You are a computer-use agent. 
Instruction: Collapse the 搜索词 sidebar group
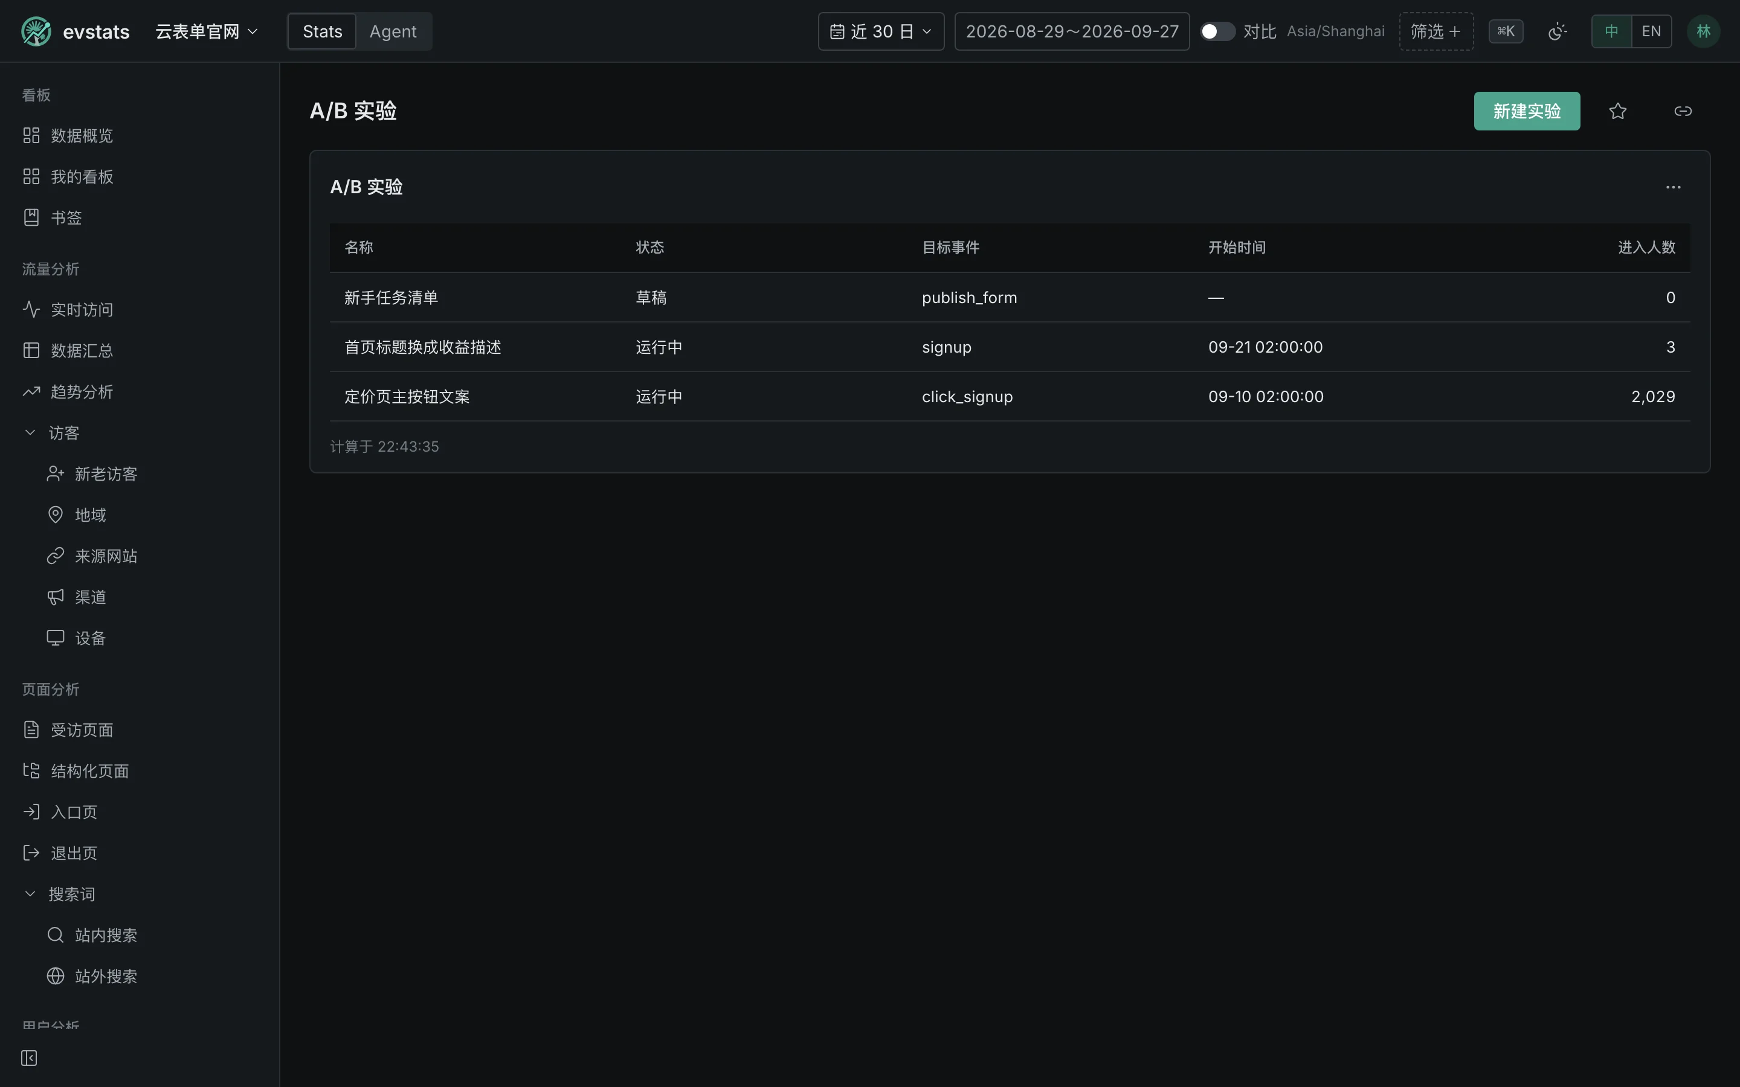click(x=140, y=894)
